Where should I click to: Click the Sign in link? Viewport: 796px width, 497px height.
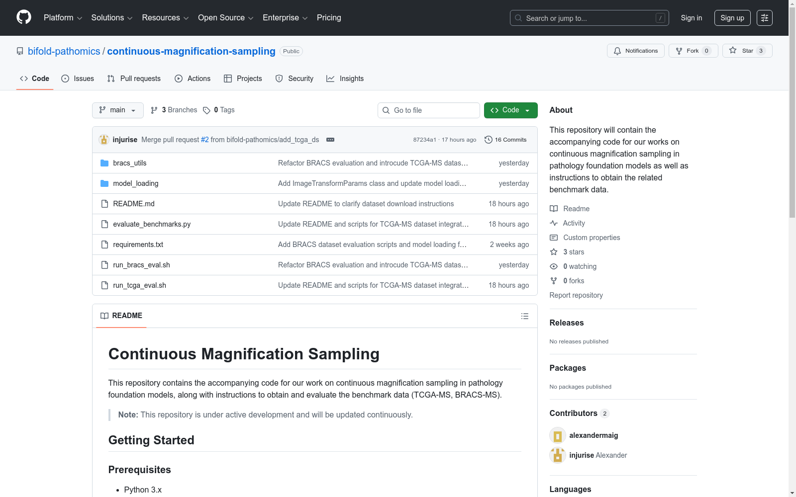coord(692,18)
